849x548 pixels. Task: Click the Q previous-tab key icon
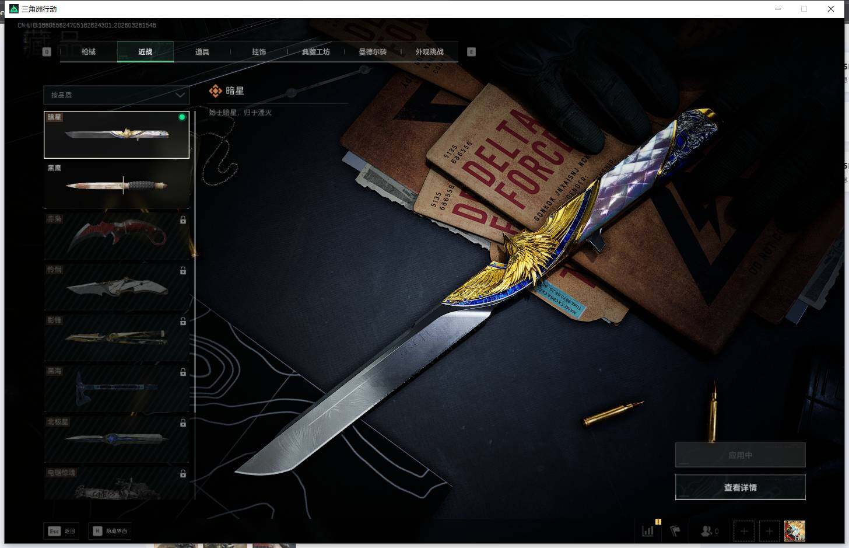[47, 52]
